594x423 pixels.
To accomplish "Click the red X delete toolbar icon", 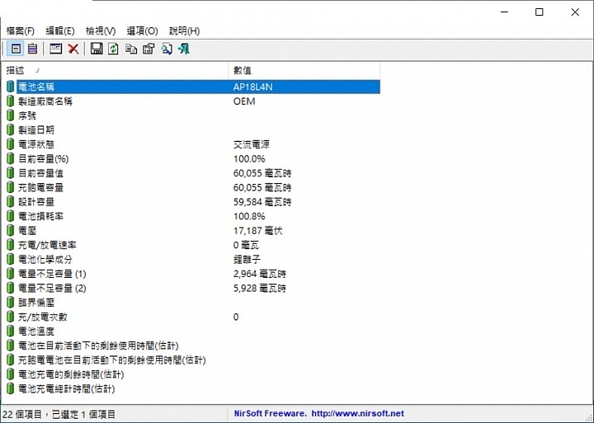I will pyautogui.click(x=73, y=49).
